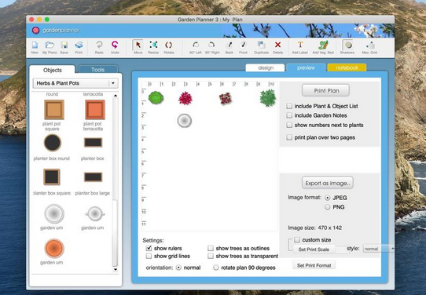
Task: Click the gardenplanner logo icon
Action: pyautogui.click(x=35, y=30)
